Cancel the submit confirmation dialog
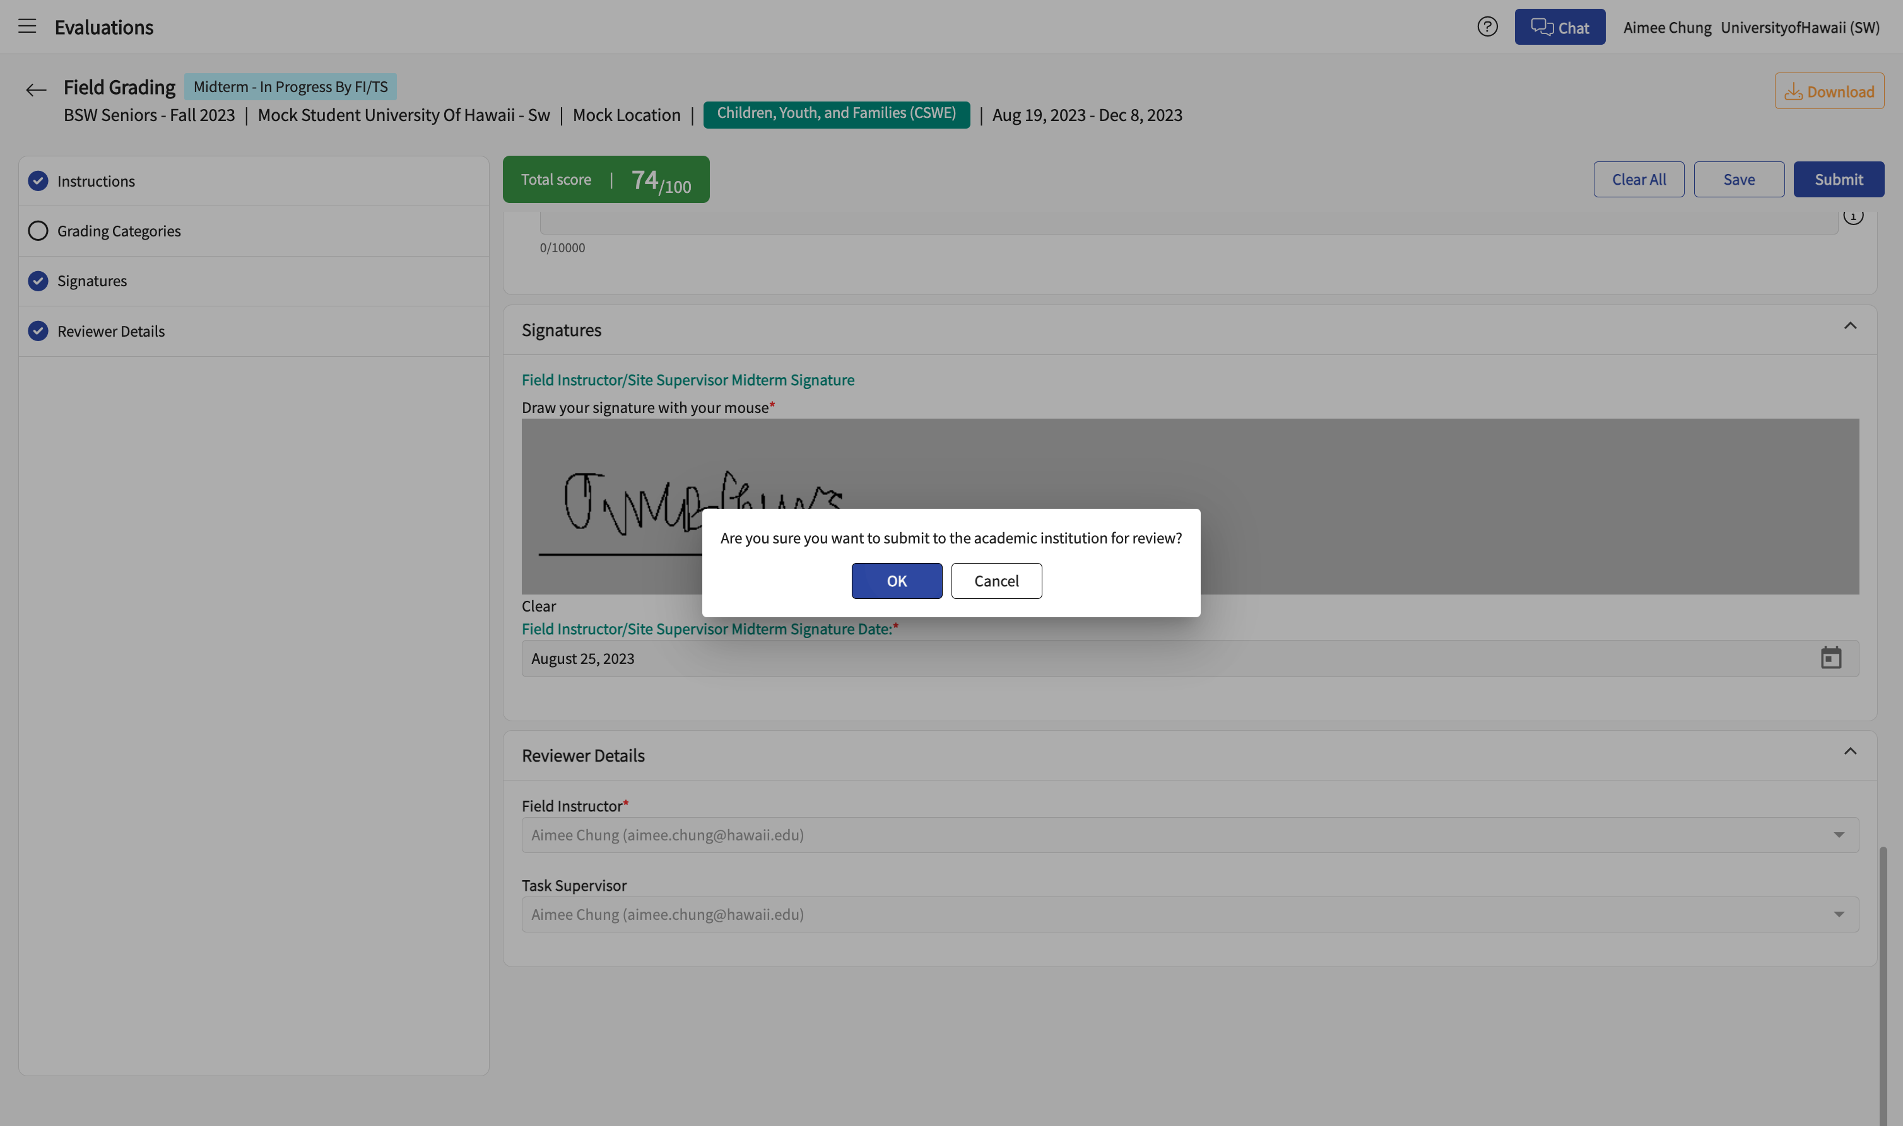 click(996, 581)
